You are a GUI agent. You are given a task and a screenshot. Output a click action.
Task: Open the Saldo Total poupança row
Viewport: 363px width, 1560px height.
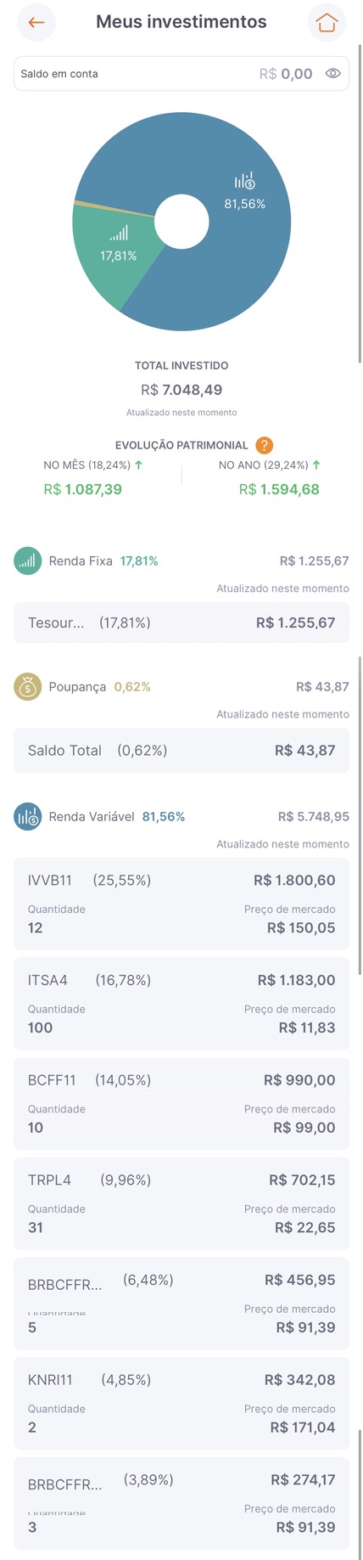click(x=181, y=751)
